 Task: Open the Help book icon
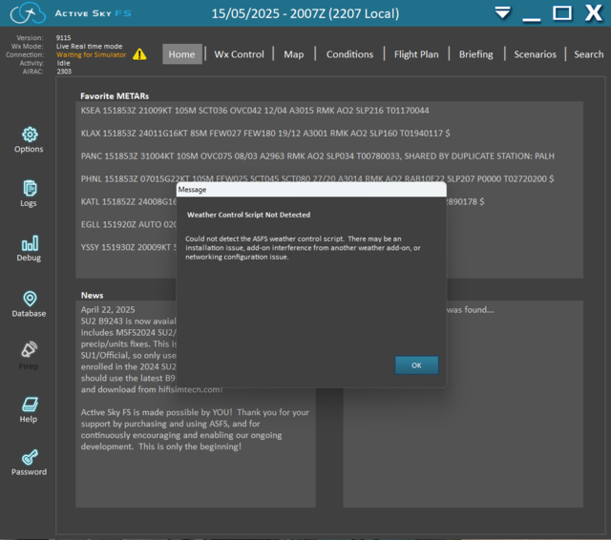(x=30, y=405)
